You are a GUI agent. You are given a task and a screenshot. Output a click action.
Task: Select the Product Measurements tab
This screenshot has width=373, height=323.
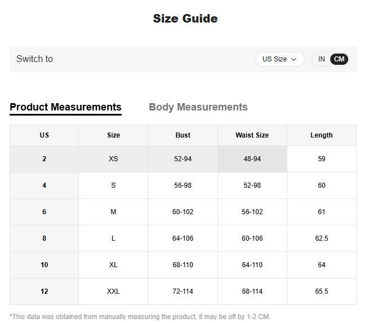66,107
